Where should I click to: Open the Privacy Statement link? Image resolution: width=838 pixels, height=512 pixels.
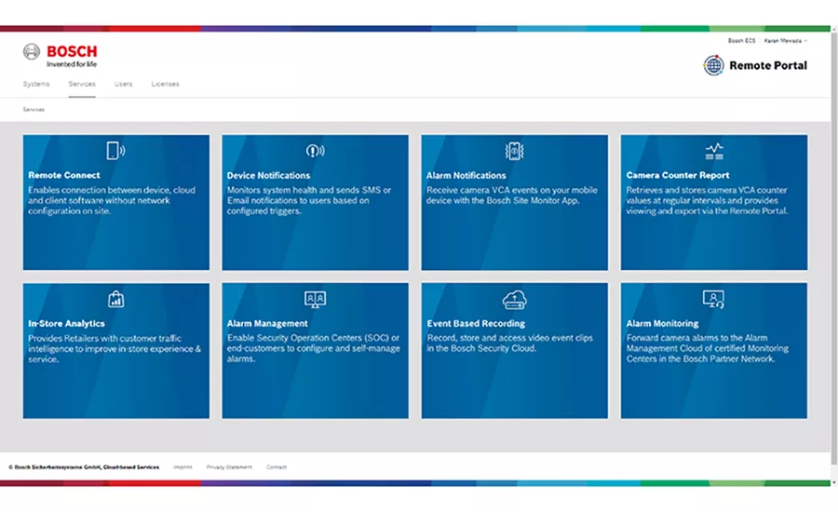[229, 467]
